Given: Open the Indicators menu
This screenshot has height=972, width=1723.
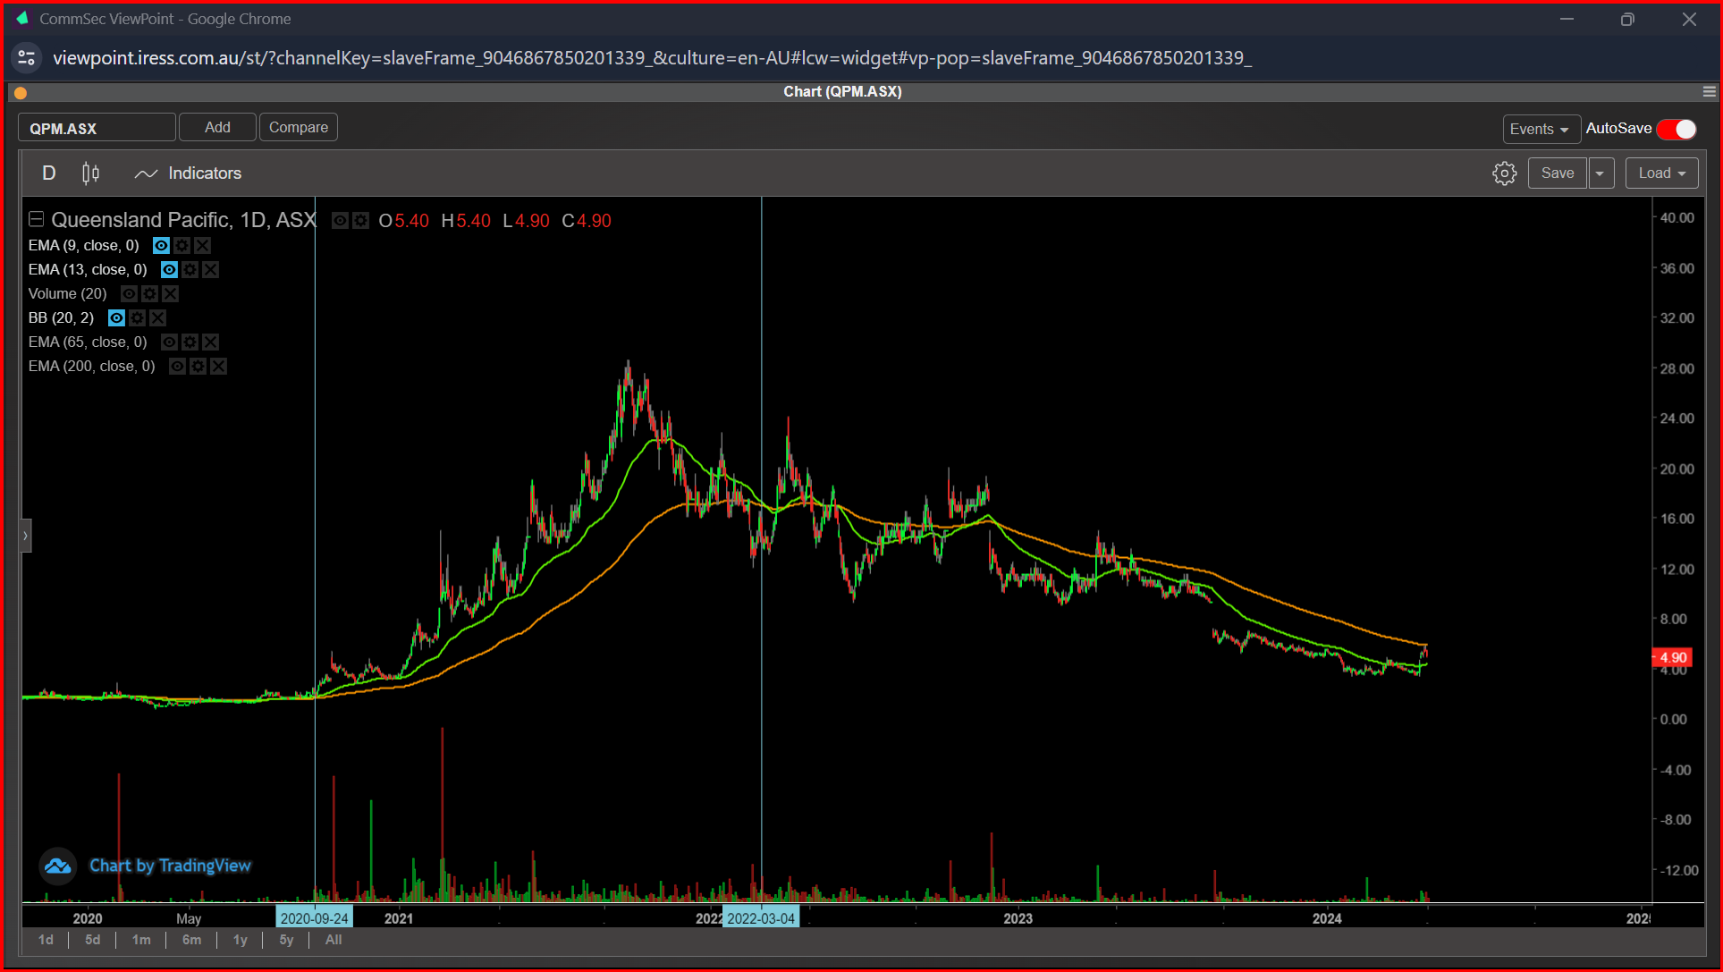Looking at the screenshot, I should 188,173.
